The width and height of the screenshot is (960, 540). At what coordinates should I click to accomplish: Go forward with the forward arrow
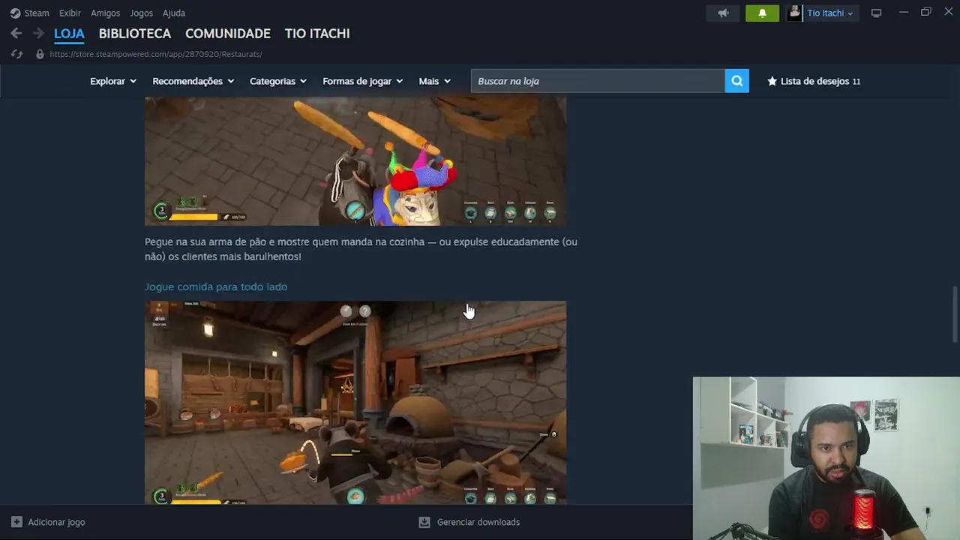pyautogui.click(x=38, y=33)
